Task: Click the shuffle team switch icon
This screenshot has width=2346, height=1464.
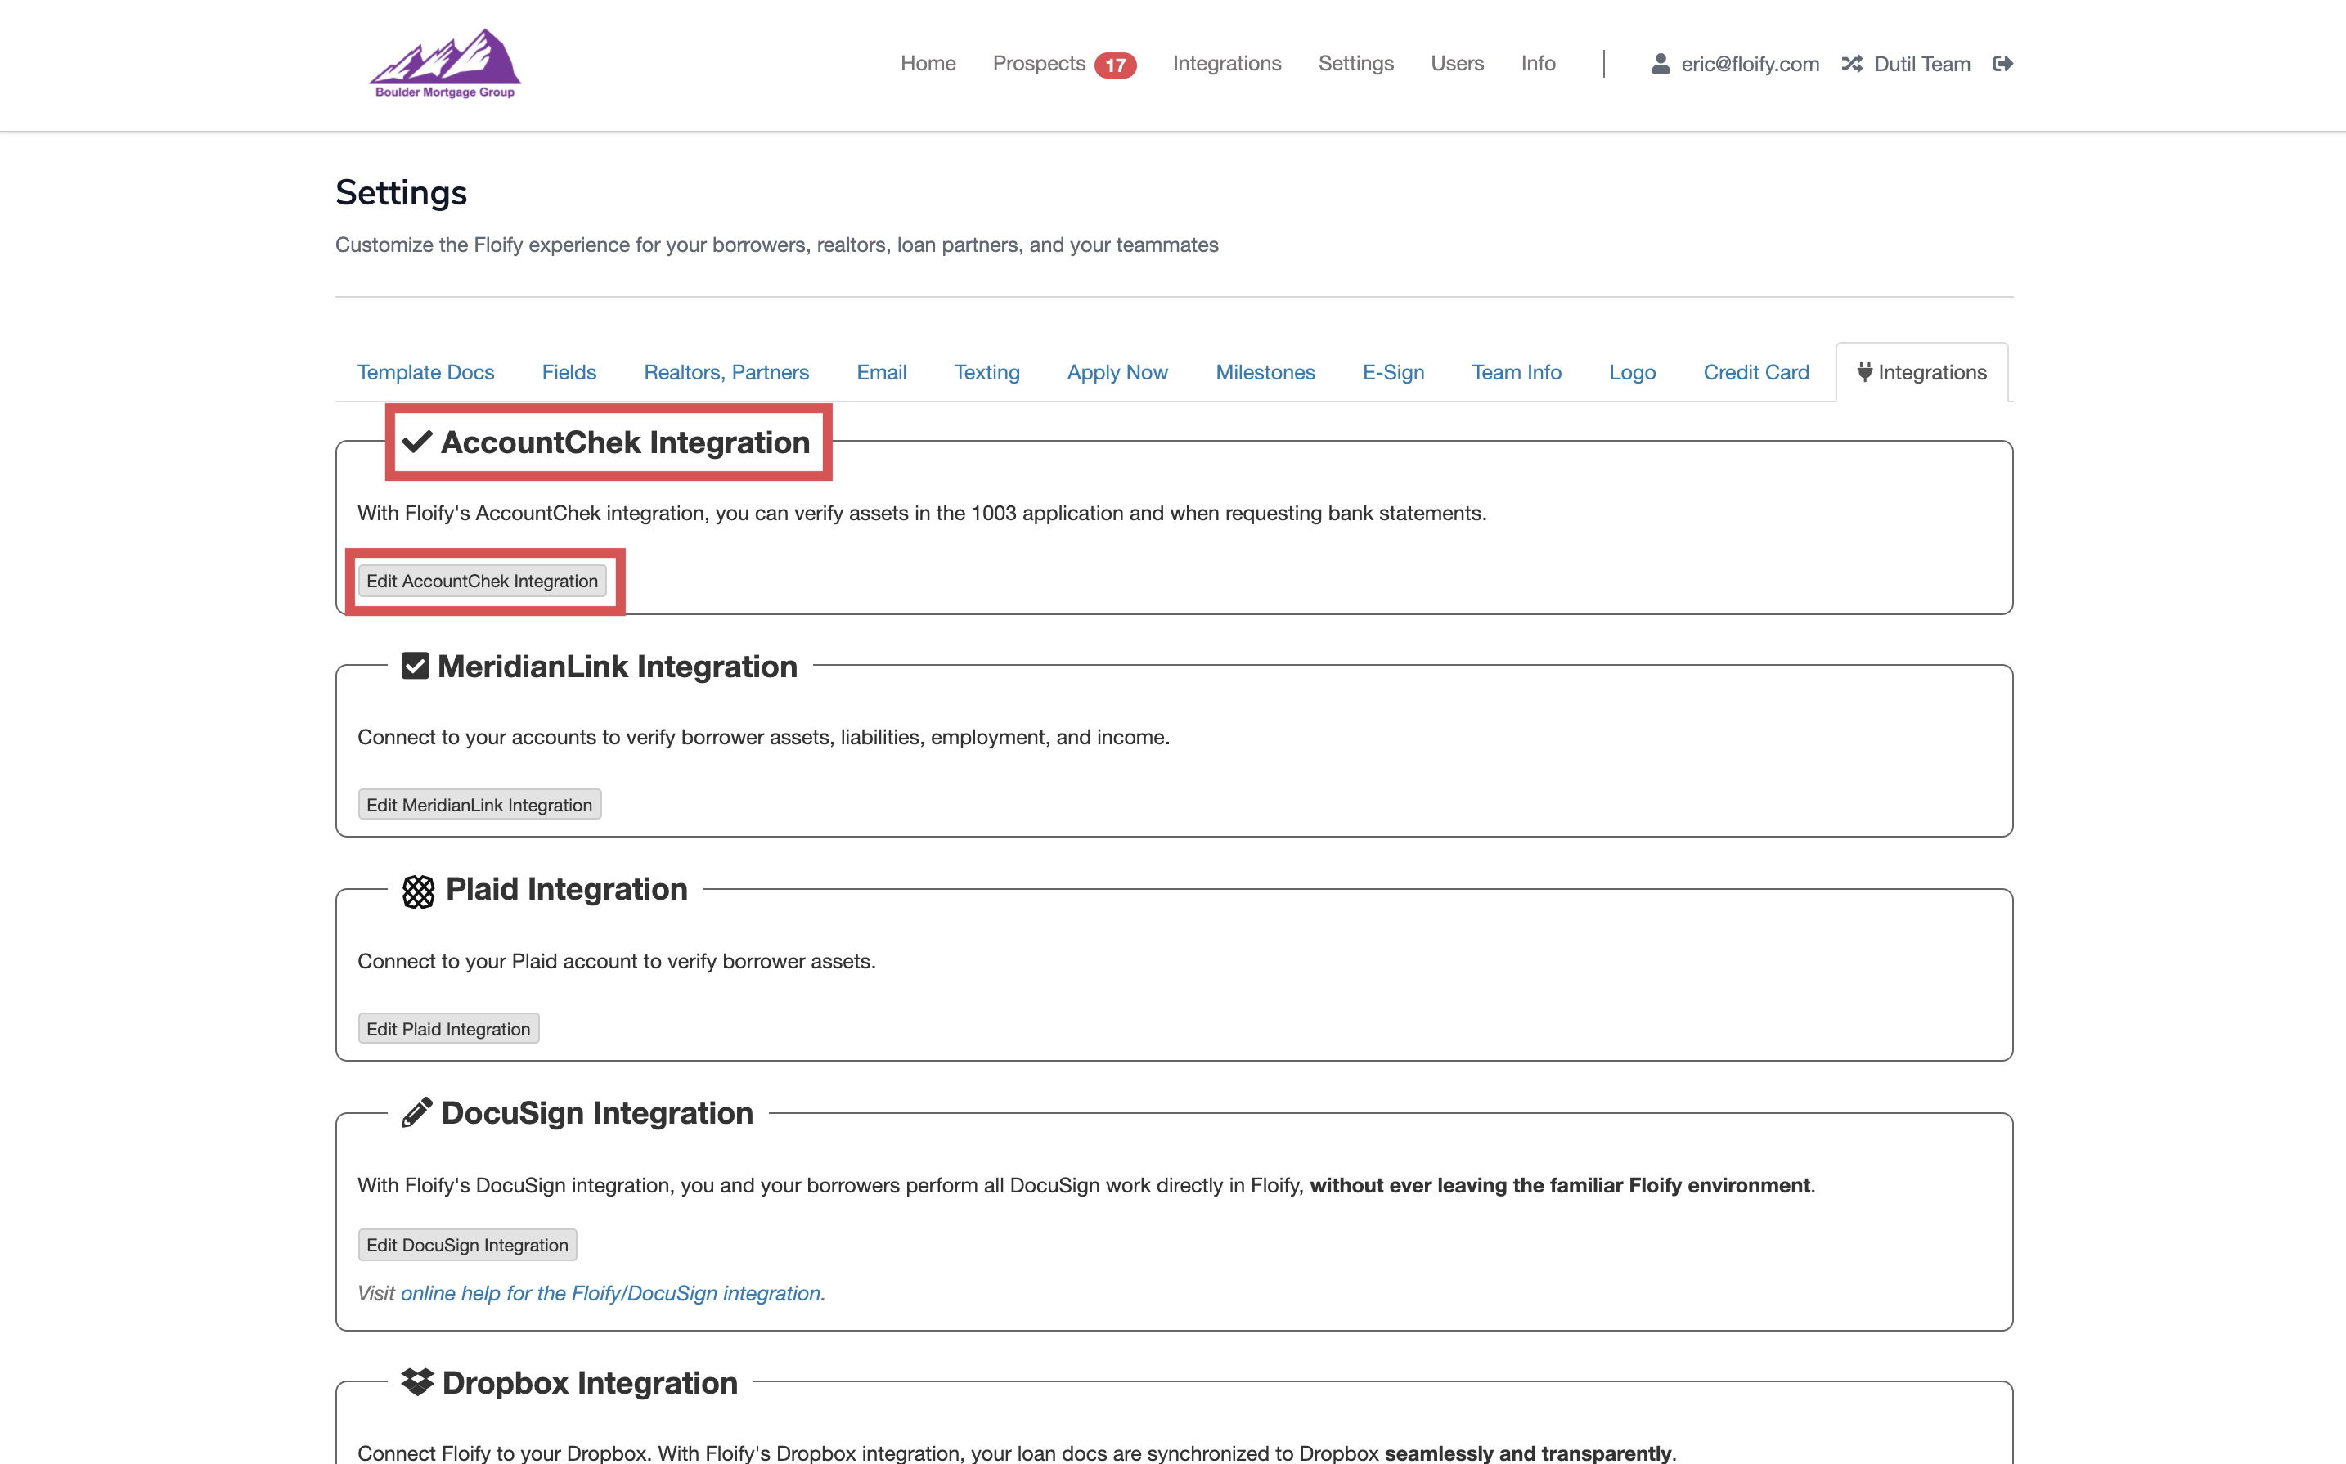Action: [x=1851, y=64]
